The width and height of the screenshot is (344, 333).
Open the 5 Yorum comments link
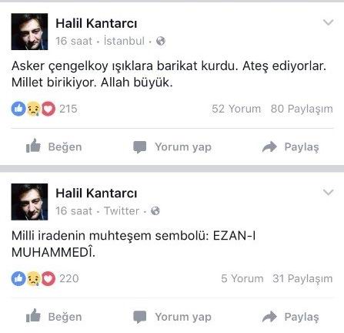tap(242, 278)
